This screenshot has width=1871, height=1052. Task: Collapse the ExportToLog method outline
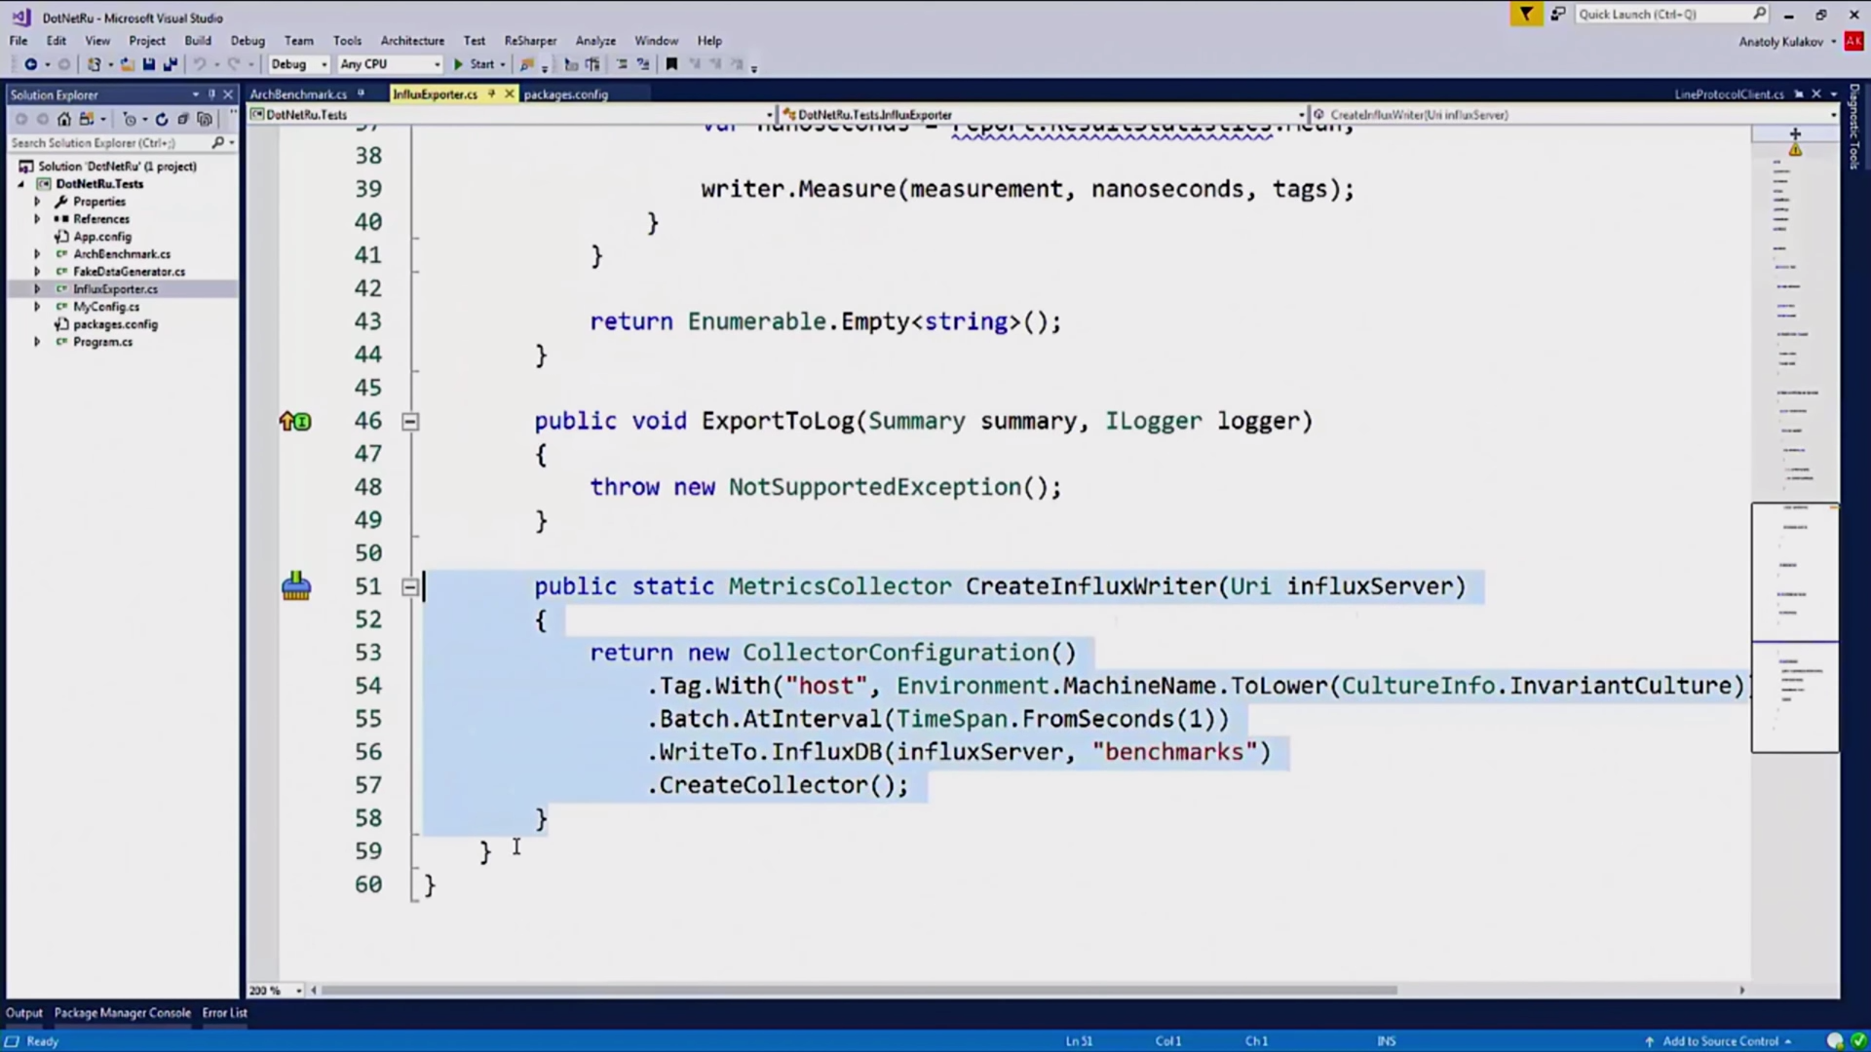pos(410,422)
